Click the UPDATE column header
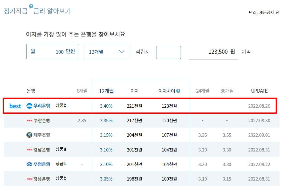281x186 pixels. point(259,91)
